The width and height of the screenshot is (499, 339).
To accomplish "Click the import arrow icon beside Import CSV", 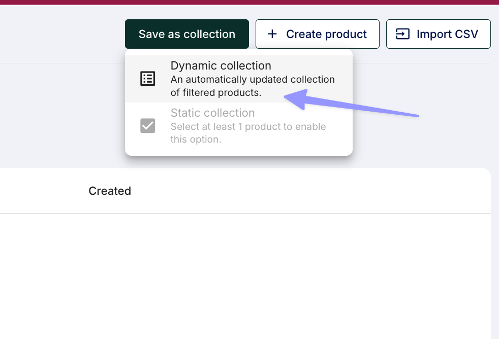I will pos(402,34).
